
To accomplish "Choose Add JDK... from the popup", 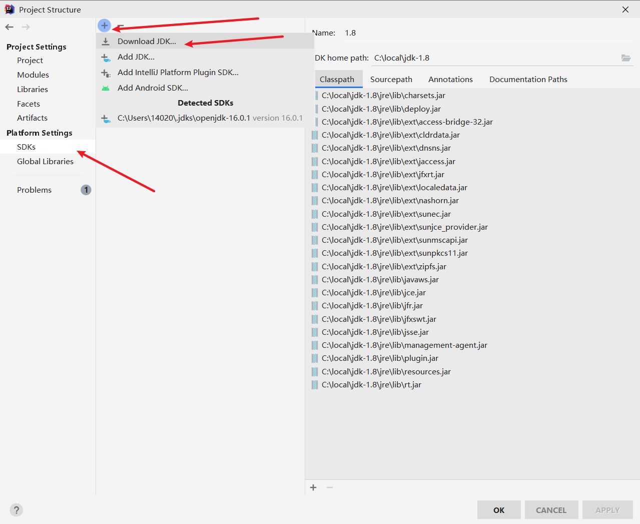I will tap(205, 57).
